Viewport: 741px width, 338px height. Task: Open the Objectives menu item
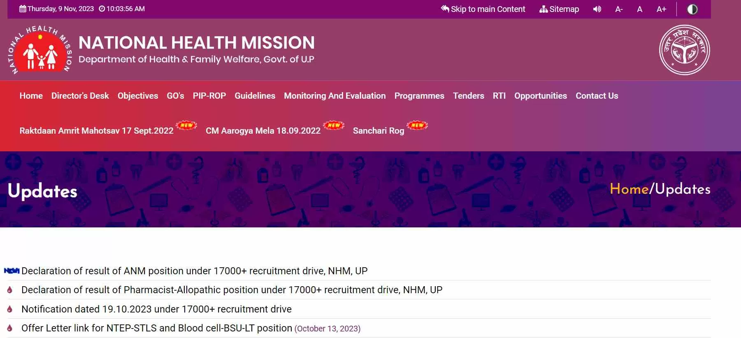[138, 96]
